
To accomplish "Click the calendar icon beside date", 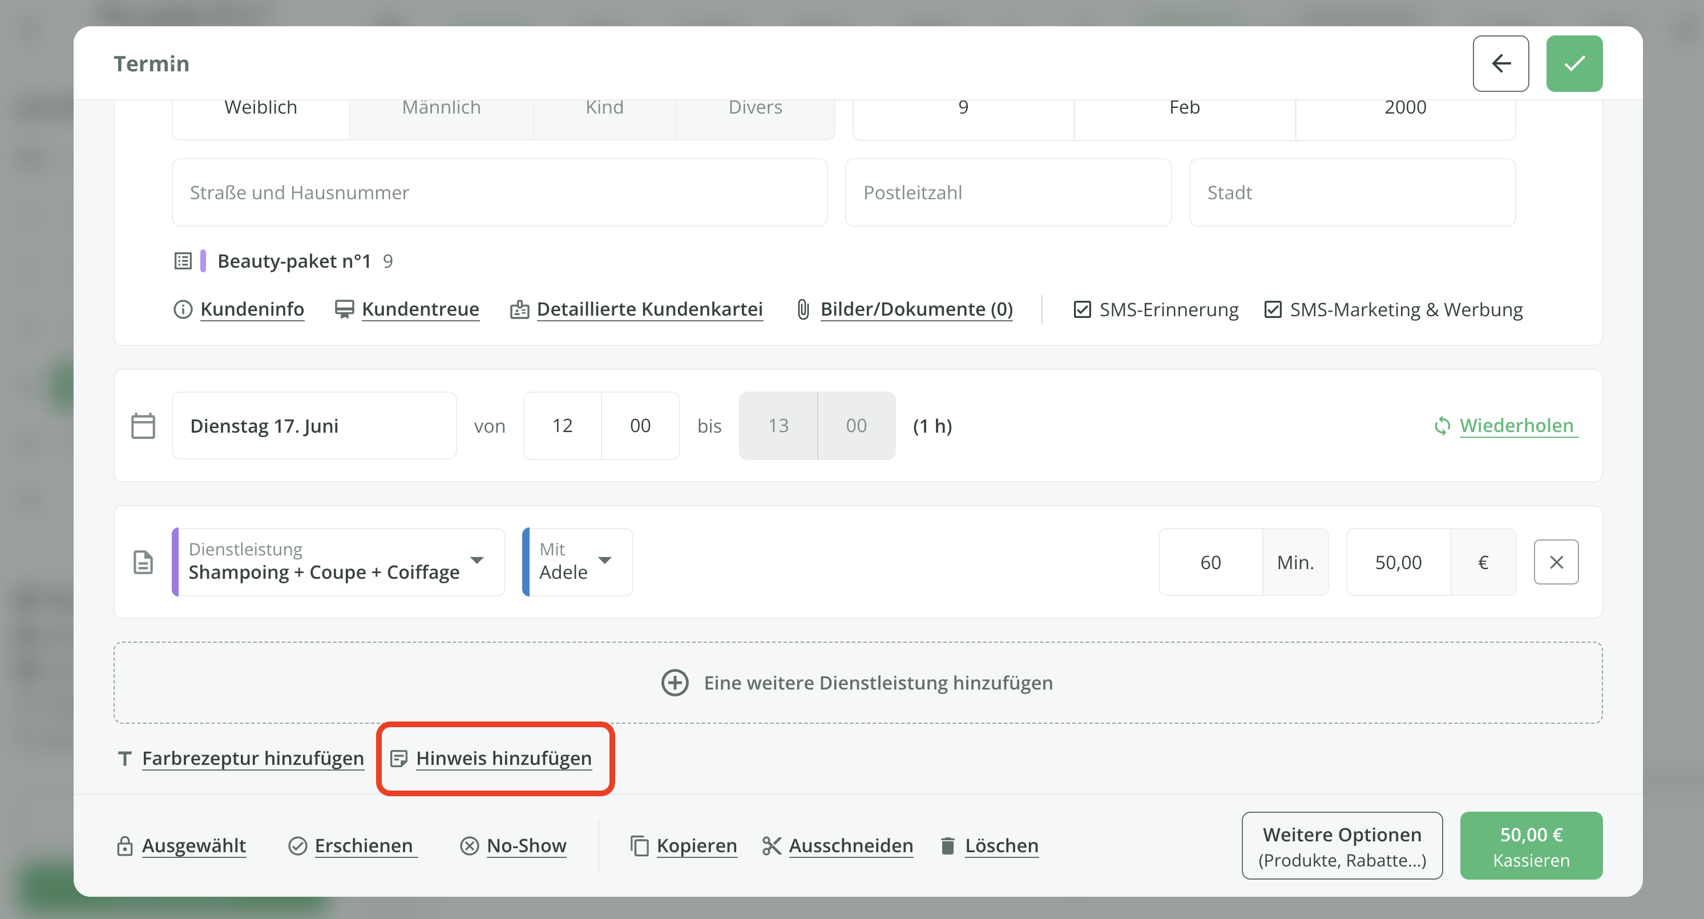I will (143, 425).
